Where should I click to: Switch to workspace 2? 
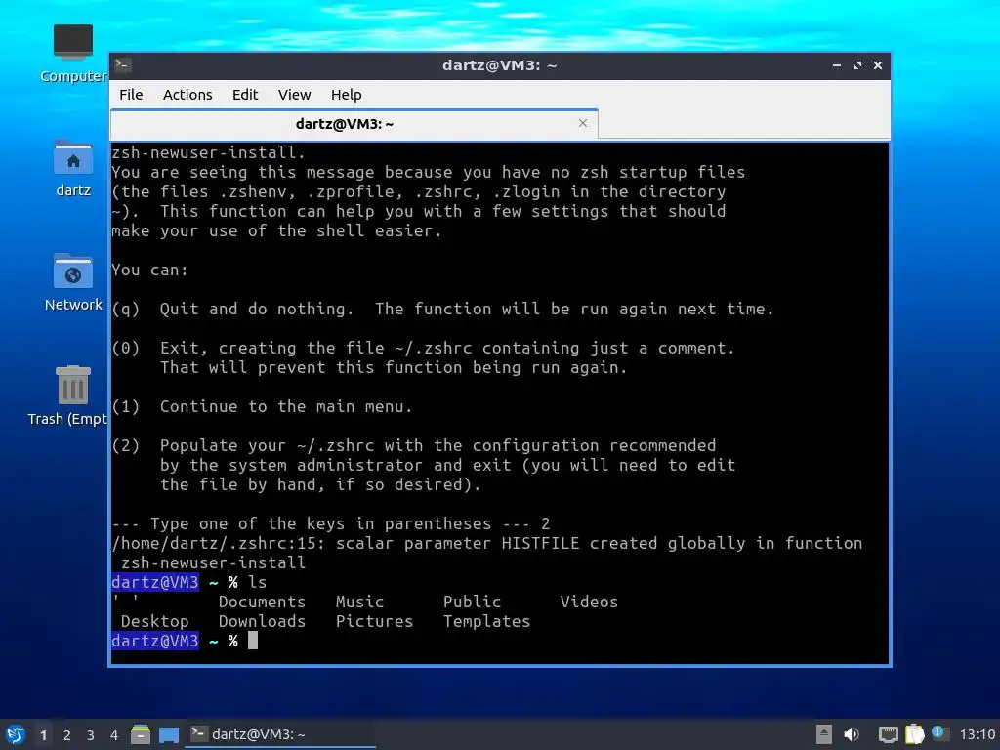(67, 735)
